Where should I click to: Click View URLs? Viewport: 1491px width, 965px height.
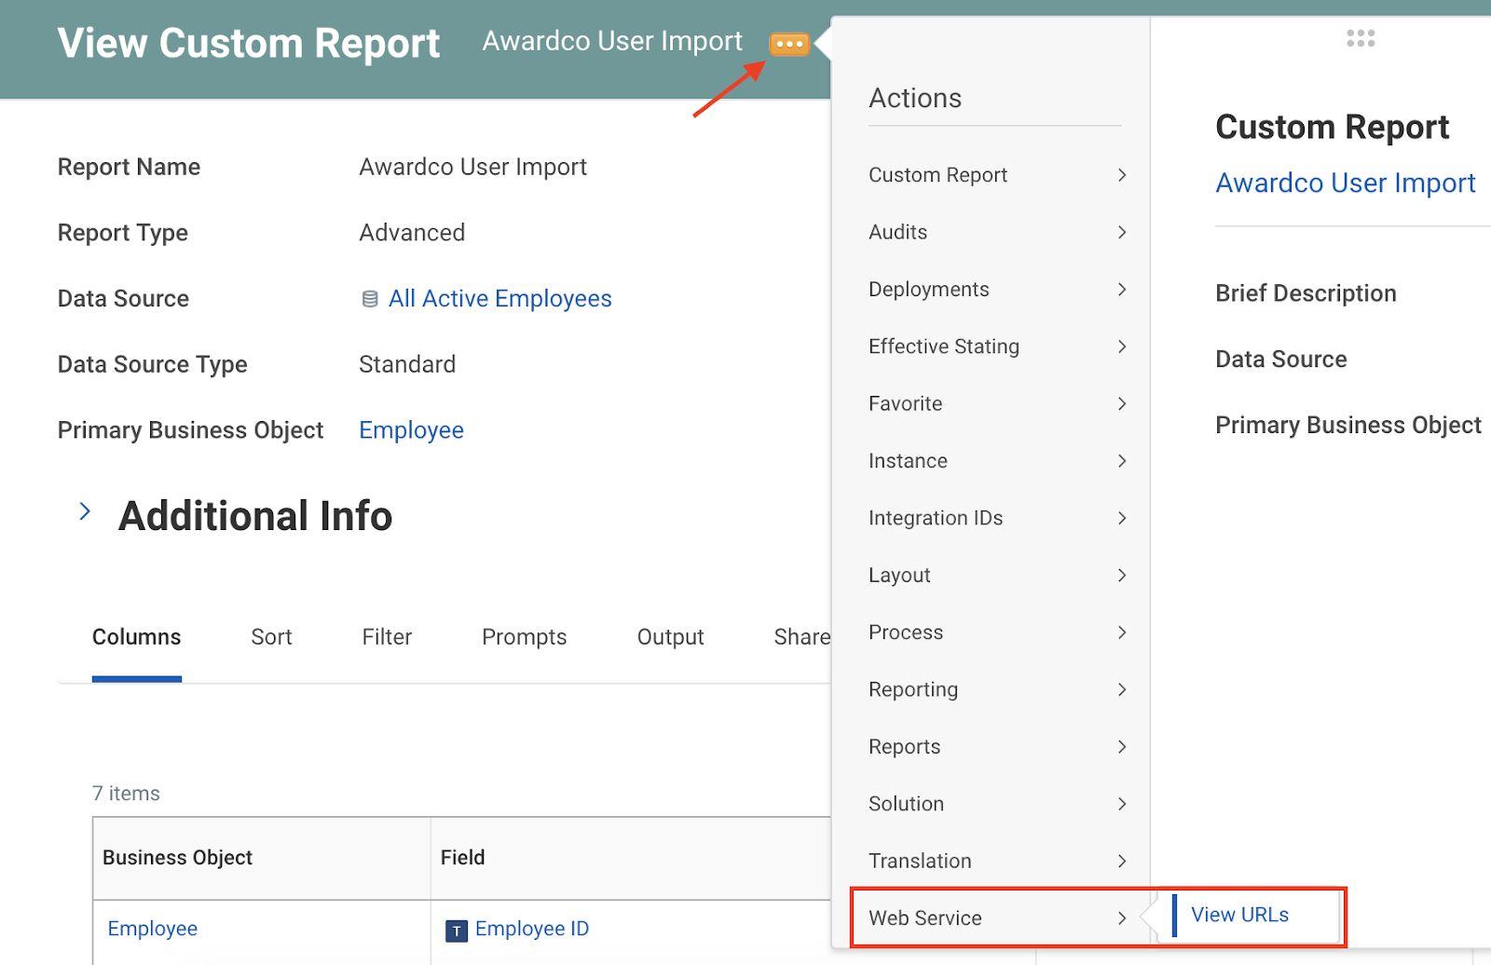(x=1239, y=915)
